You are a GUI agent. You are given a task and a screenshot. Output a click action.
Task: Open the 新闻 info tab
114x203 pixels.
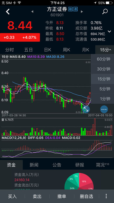tap(34, 165)
